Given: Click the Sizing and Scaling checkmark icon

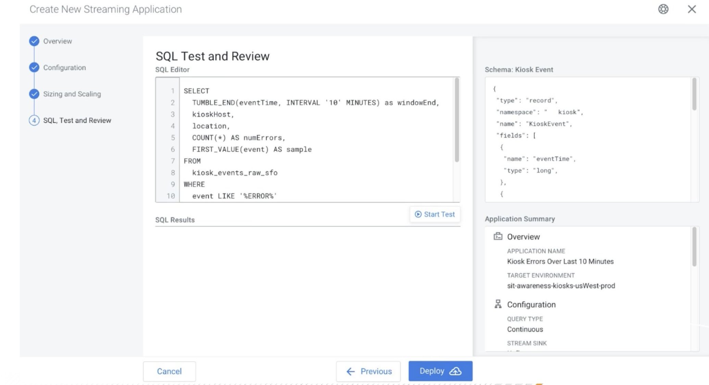Looking at the screenshot, I should 34,94.
